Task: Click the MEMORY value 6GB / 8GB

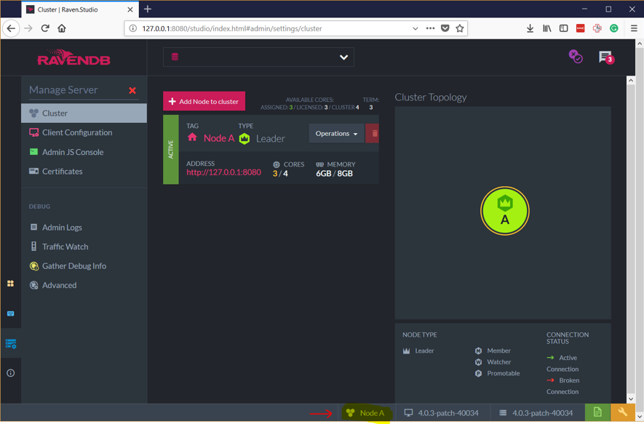Action: tap(334, 174)
